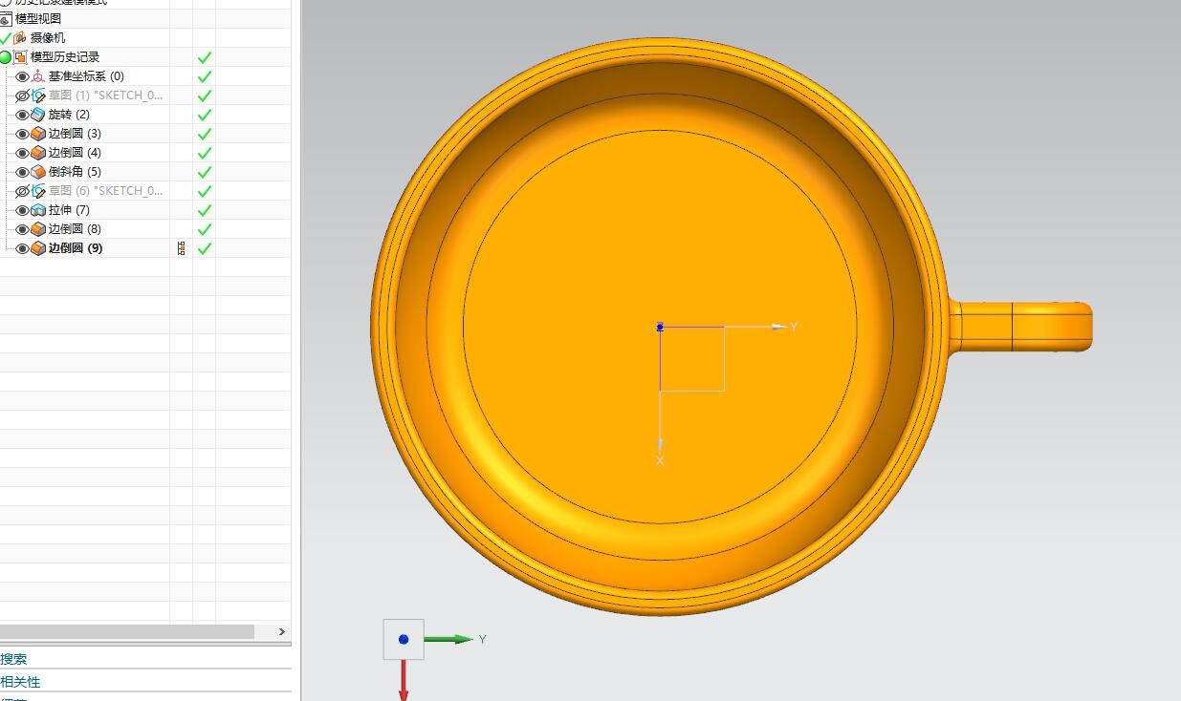Click the green Y arrow of the view triad
Screen dimensions: 1181x701
point(449,639)
